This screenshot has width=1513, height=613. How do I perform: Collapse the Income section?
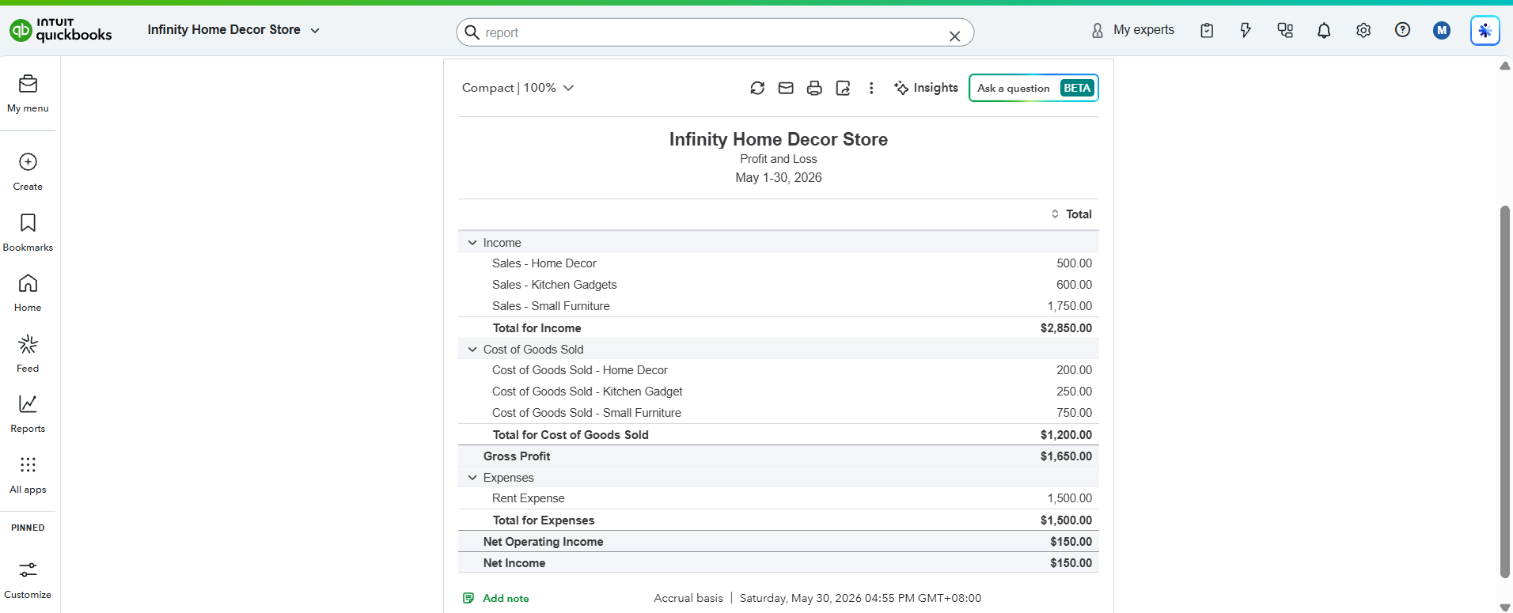(x=472, y=243)
